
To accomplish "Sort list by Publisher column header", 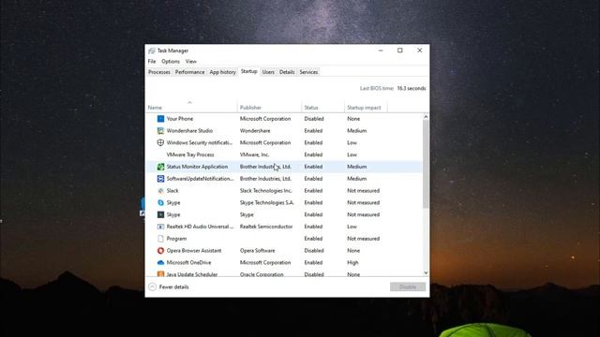I will point(269,108).
